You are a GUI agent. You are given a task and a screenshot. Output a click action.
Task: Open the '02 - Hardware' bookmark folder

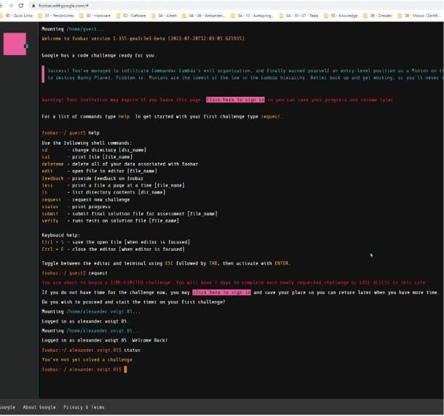(x=95, y=16)
